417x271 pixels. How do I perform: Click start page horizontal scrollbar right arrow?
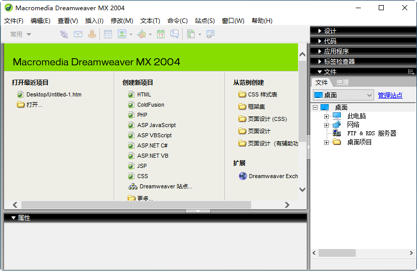[x=287, y=205]
